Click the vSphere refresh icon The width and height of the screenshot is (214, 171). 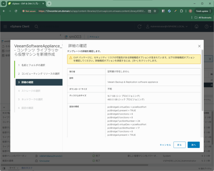click(x=139, y=27)
